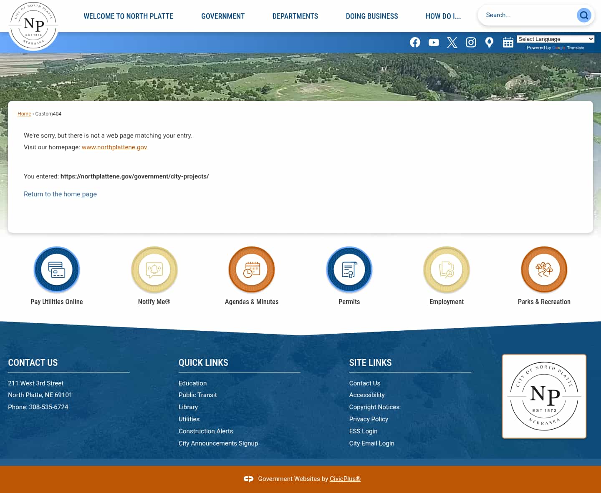Select the Pay Utilities Online icon
Viewport: 601px width, 493px height.
pyautogui.click(x=57, y=269)
